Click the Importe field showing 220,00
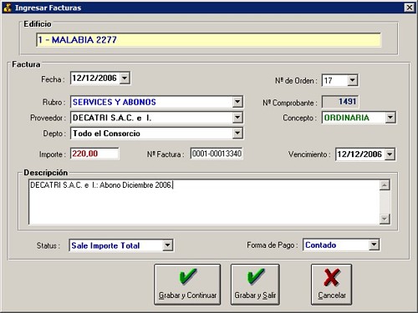This screenshot has height=313, width=418. coord(94,154)
